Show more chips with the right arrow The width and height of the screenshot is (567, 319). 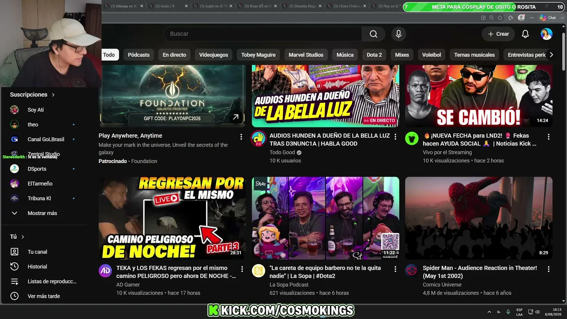tap(551, 55)
